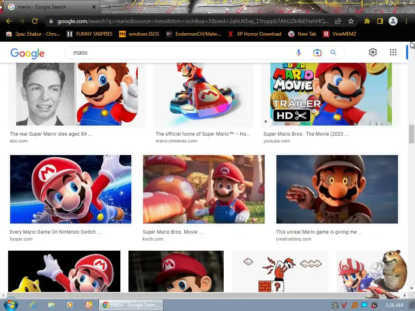Click the vertical scrollbar down arrow

click(x=412, y=288)
